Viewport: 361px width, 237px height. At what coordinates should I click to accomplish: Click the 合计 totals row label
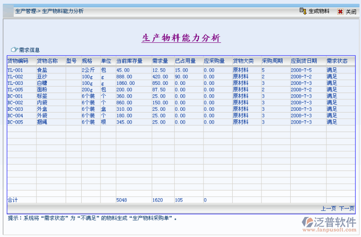tap(12, 200)
